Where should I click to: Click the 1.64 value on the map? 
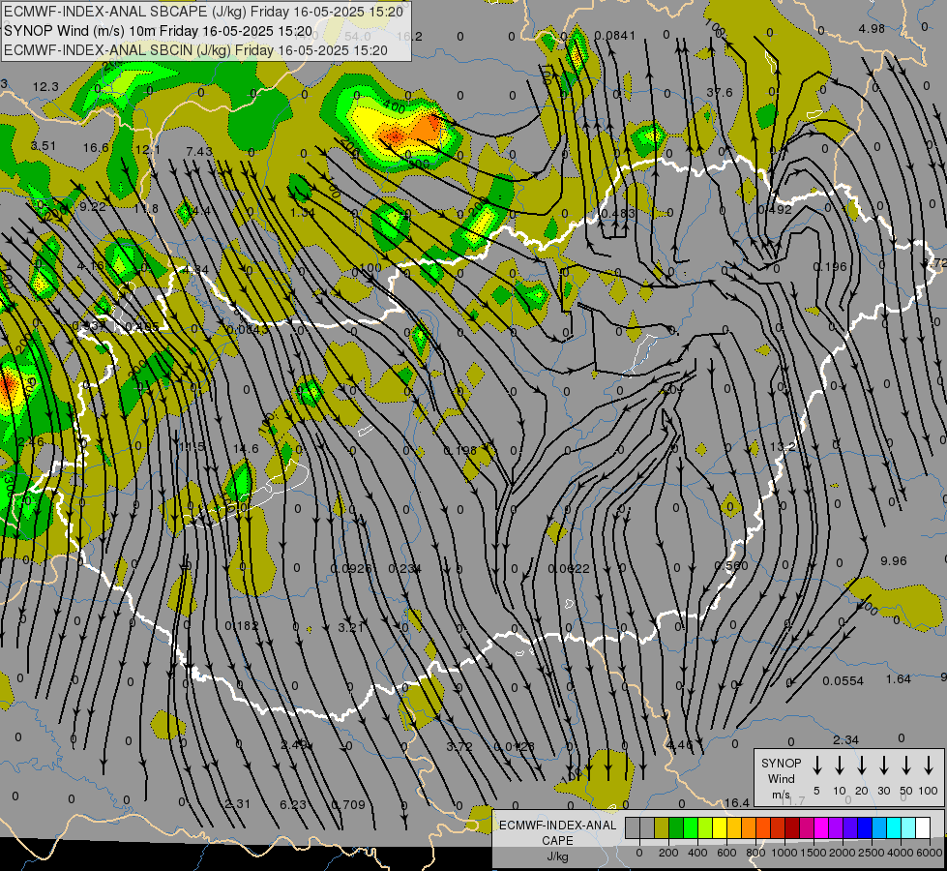tap(898, 679)
